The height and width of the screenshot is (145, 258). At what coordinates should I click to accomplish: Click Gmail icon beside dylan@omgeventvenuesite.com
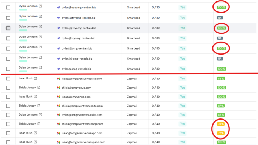(x=58, y=115)
